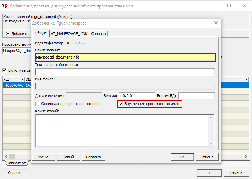Select the Добавить radio button
Screen dimensions: 252x179
(8, 34)
